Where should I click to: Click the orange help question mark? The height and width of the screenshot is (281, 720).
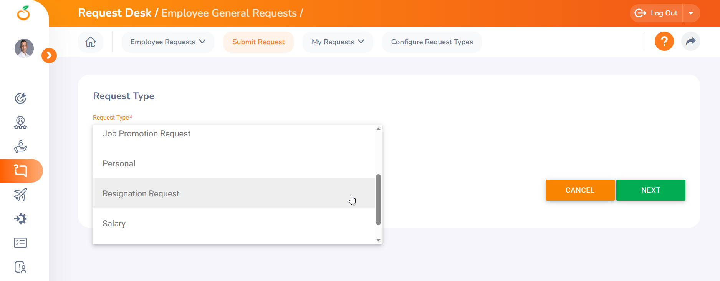click(x=664, y=42)
